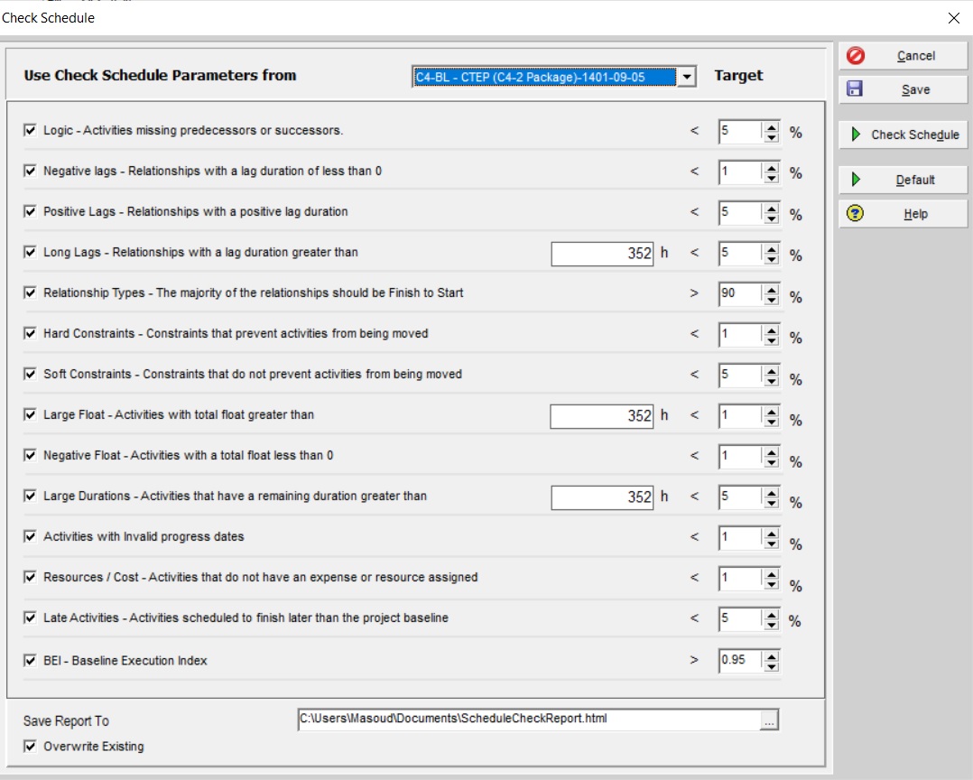Image resolution: width=973 pixels, height=780 pixels.
Task: Click the BEI 0.95 target field
Action: coord(740,660)
